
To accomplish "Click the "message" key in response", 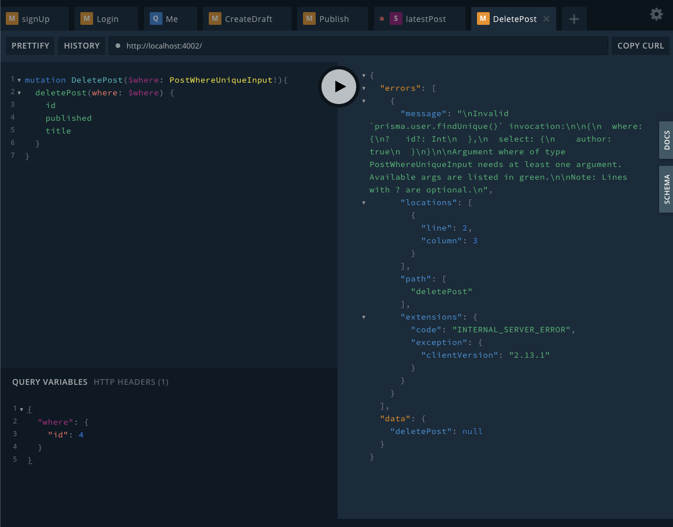I will [424, 114].
